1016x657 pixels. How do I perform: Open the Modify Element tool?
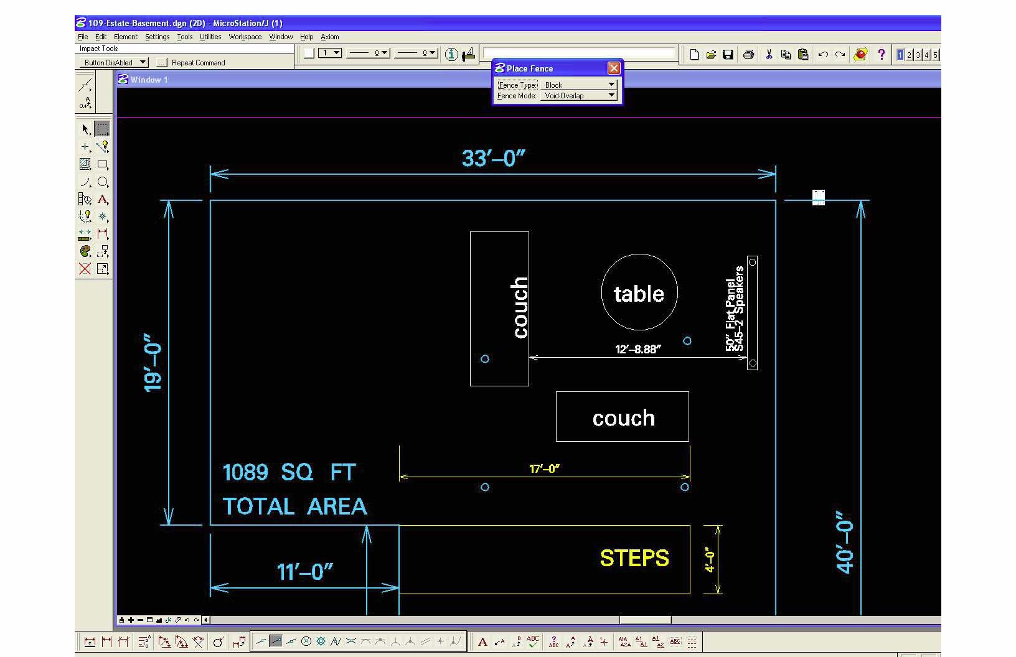(x=102, y=269)
